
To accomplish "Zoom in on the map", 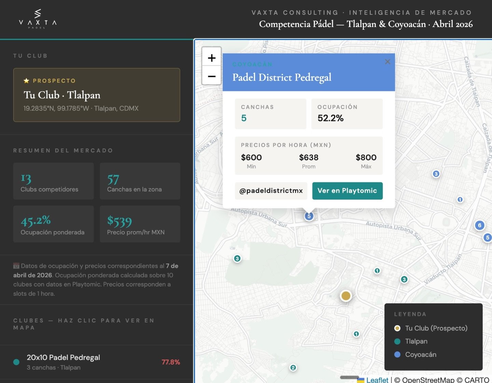I will coord(211,58).
